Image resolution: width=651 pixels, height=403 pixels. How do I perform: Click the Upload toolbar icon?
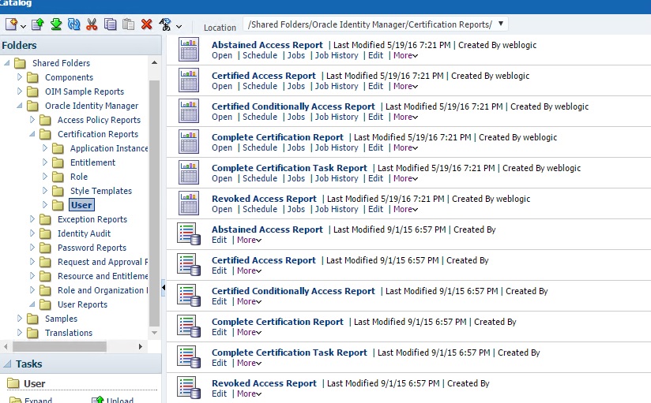coord(38,24)
